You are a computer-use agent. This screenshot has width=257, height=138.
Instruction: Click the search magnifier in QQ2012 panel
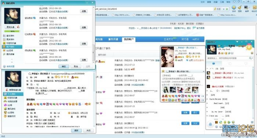coord(250,58)
